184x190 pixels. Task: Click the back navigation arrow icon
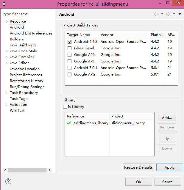(156, 14)
